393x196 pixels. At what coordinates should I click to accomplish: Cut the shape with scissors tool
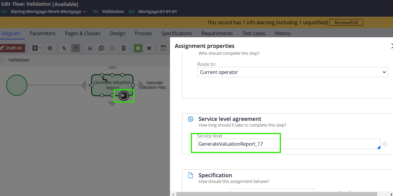point(90,48)
